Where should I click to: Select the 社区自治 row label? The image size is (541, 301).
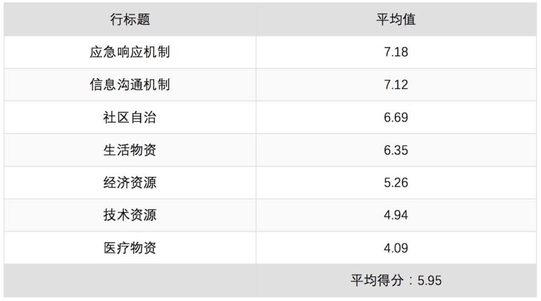pos(130,118)
